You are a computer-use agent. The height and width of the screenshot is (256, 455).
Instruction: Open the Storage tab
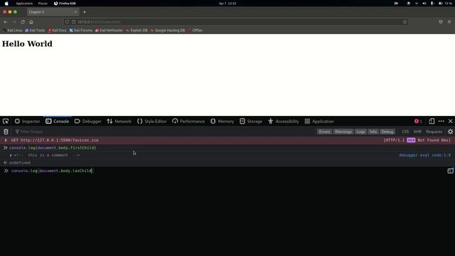[x=251, y=122]
